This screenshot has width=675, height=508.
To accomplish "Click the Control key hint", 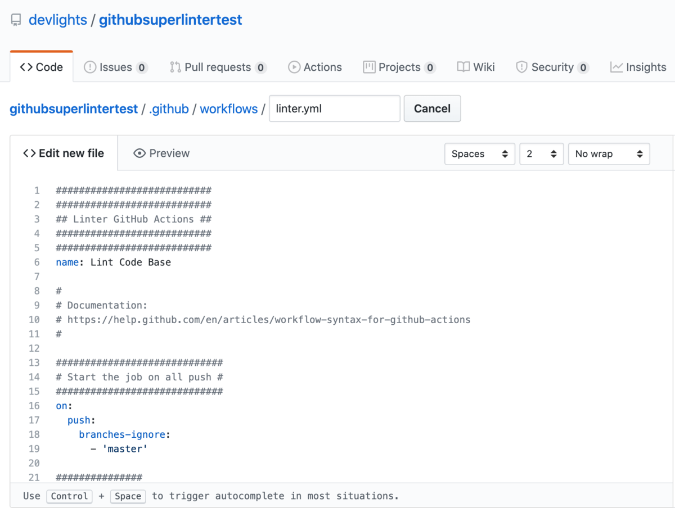I will (69, 496).
